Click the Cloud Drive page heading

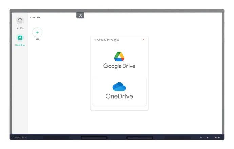tap(35, 17)
